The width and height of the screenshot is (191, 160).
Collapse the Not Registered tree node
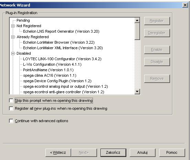pyautogui.click(x=13, y=26)
